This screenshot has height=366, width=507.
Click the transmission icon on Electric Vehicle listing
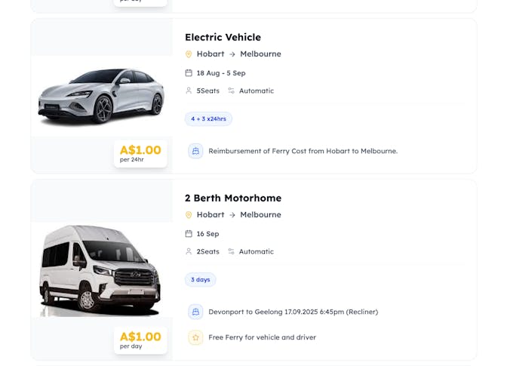point(232,91)
